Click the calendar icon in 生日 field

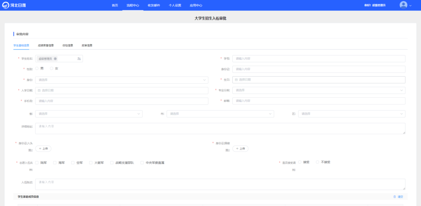(x=236, y=80)
